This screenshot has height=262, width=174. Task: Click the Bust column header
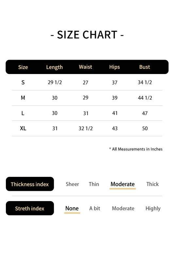[145, 67]
